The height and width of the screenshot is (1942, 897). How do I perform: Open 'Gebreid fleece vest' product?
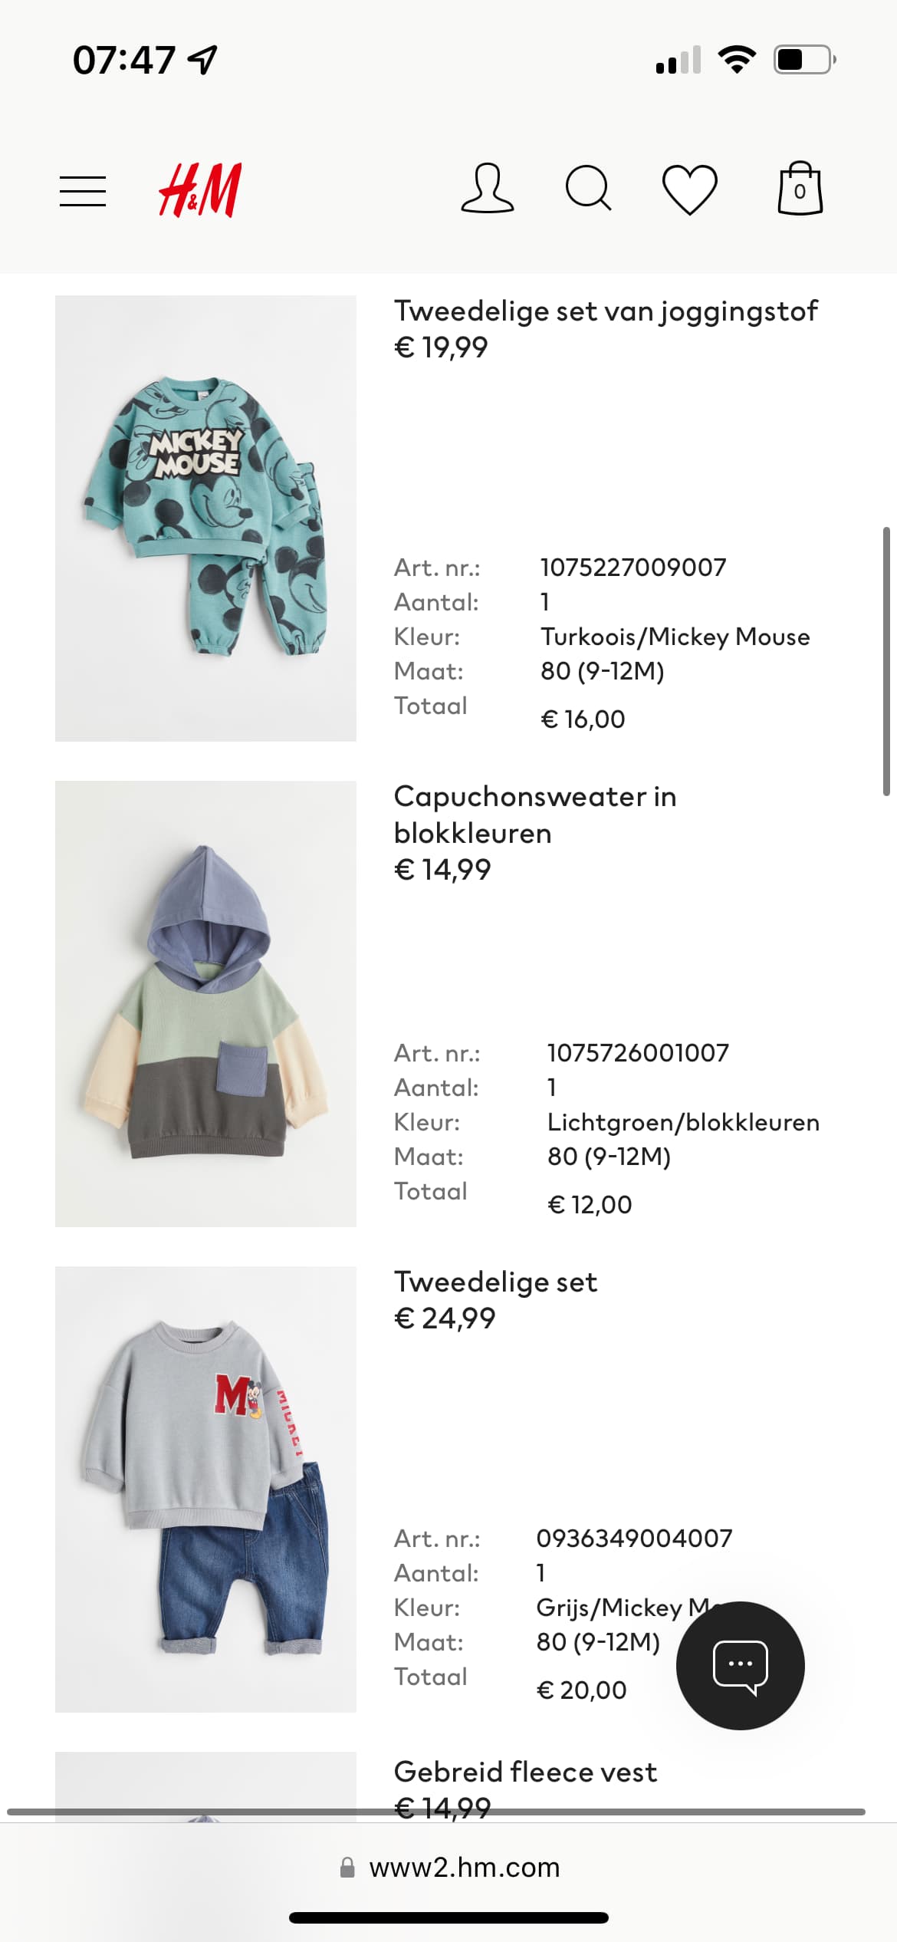coord(525,1772)
